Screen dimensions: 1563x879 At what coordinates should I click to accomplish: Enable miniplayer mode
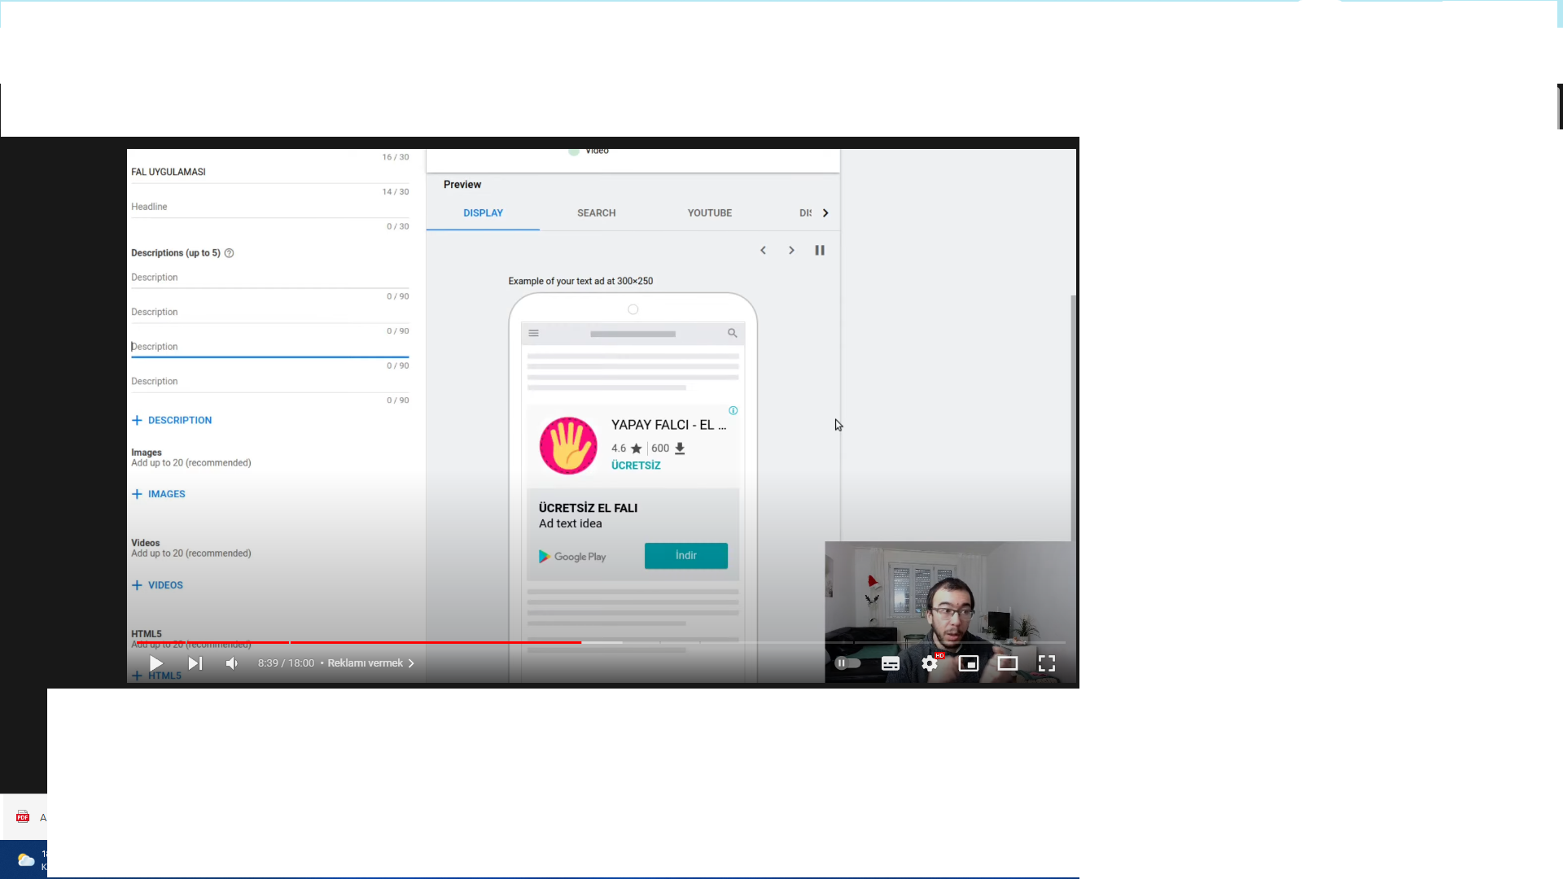point(968,663)
